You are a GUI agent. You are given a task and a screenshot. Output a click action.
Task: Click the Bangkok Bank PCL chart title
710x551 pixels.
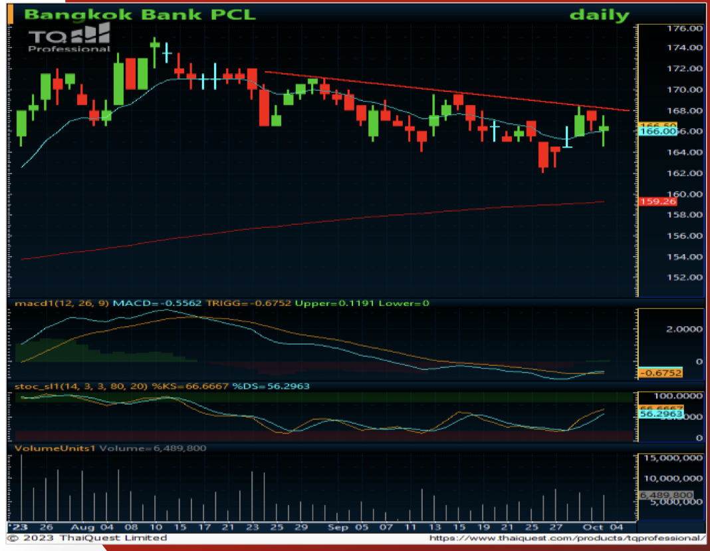point(140,15)
